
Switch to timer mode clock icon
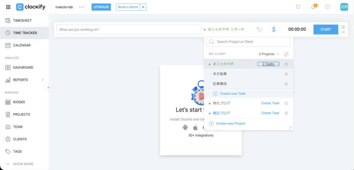[x=343, y=27]
